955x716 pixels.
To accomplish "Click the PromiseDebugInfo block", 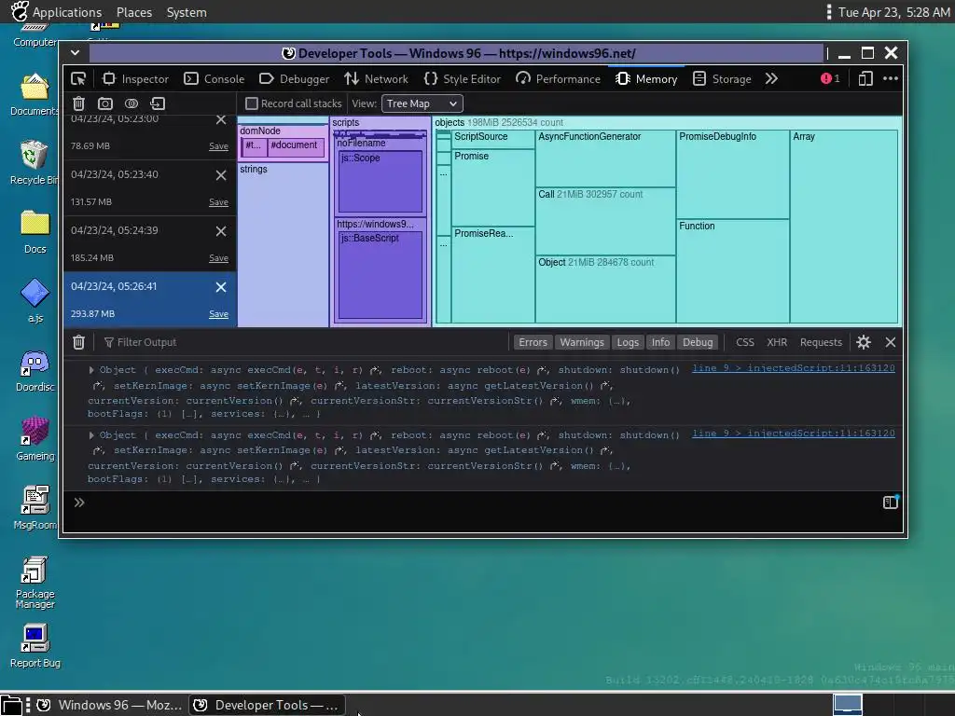I will coord(733,174).
